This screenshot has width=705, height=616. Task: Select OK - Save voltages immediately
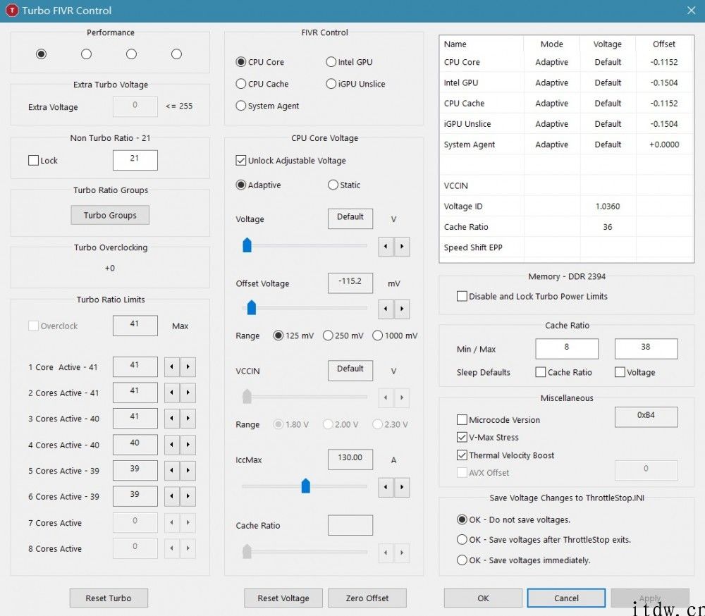(x=524, y=560)
